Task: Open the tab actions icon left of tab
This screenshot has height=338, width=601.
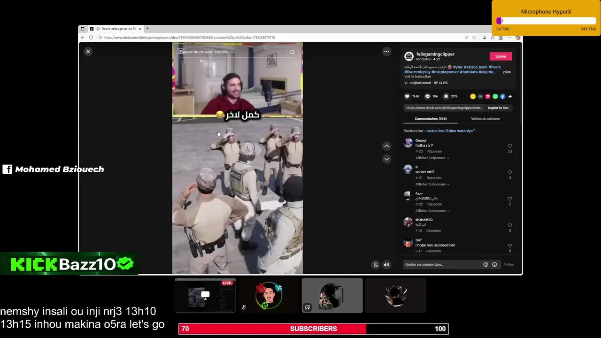Action: click(x=83, y=29)
